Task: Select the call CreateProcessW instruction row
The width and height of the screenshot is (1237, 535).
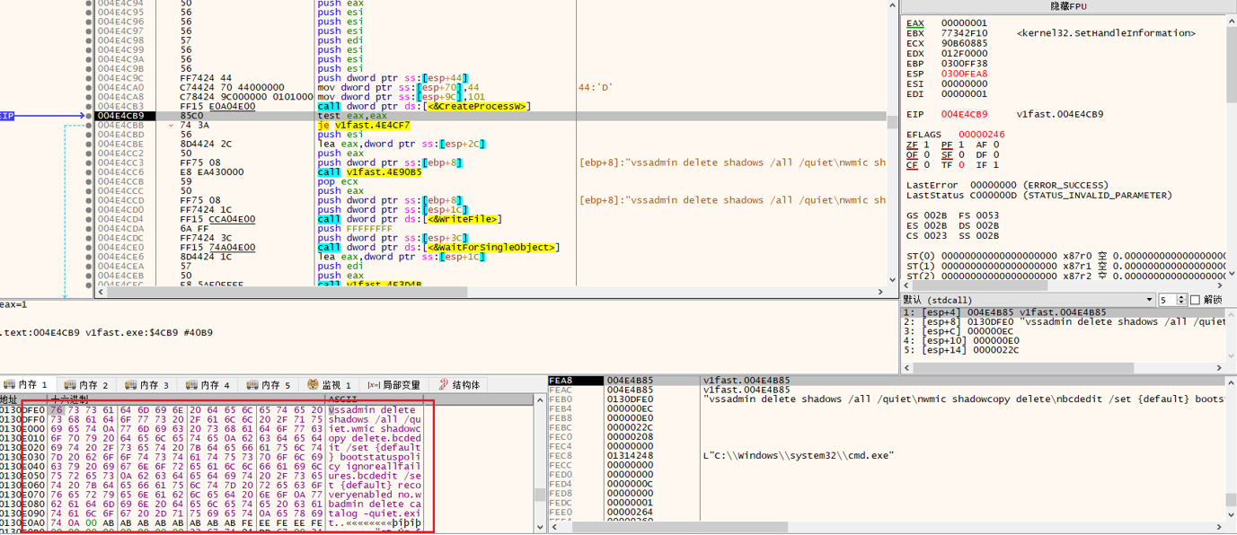Action: point(422,107)
